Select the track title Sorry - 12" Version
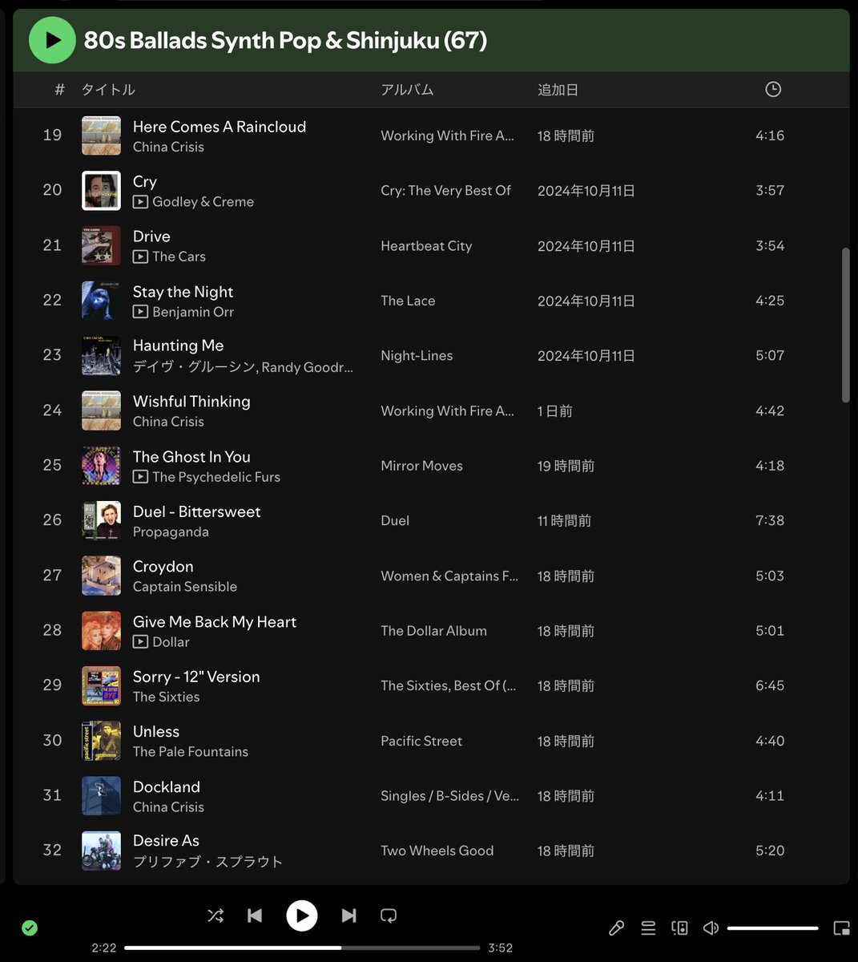The image size is (858, 962). click(196, 677)
